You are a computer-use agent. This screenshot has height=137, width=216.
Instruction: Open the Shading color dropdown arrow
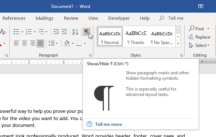[x=72, y=43]
